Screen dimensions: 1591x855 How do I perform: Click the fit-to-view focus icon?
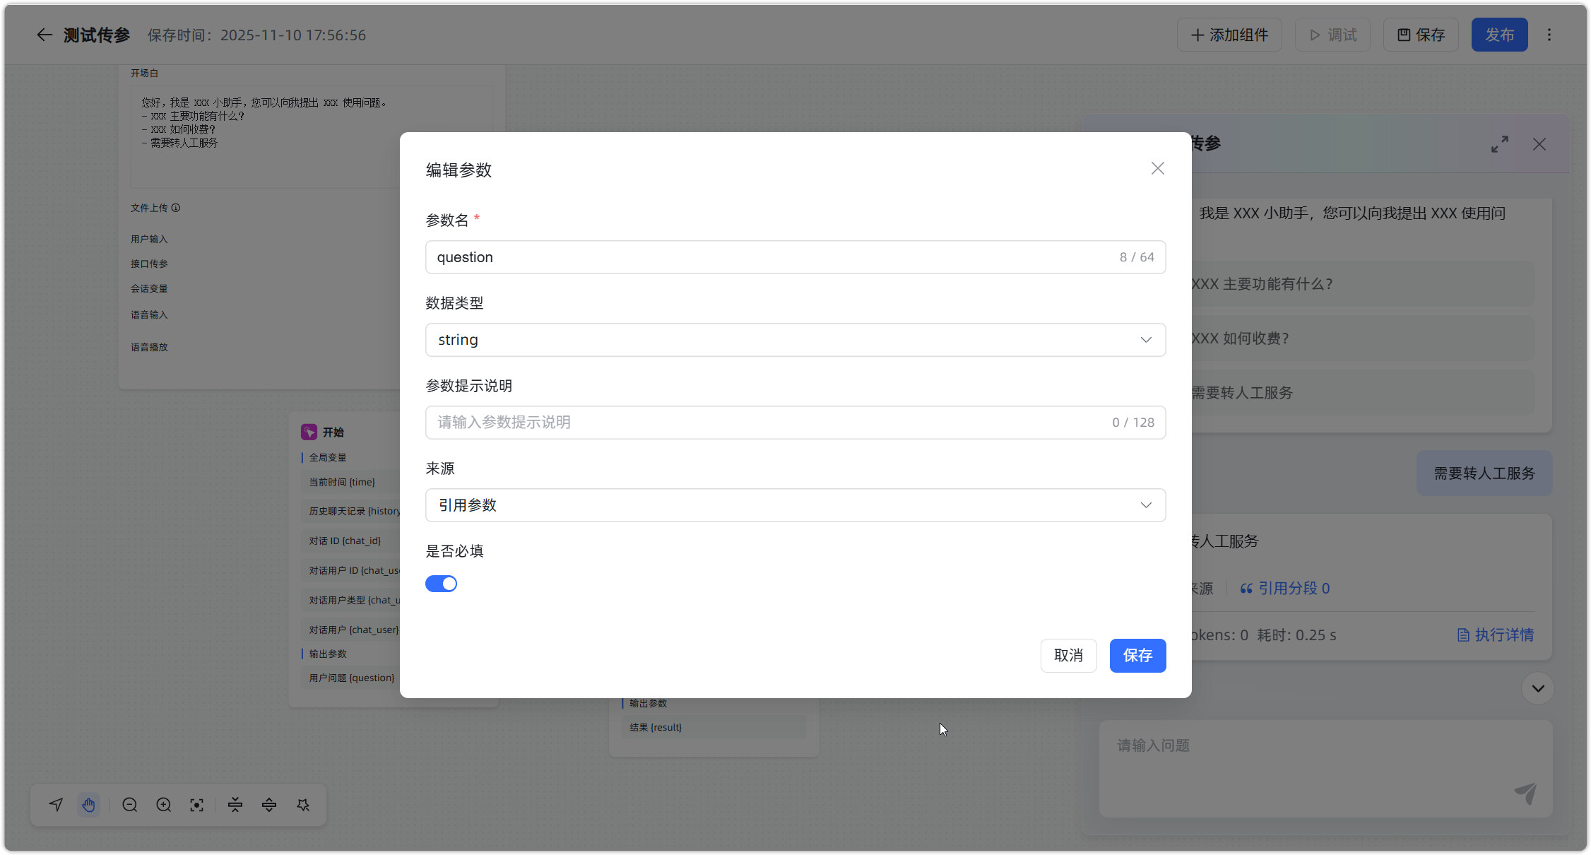point(196,805)
